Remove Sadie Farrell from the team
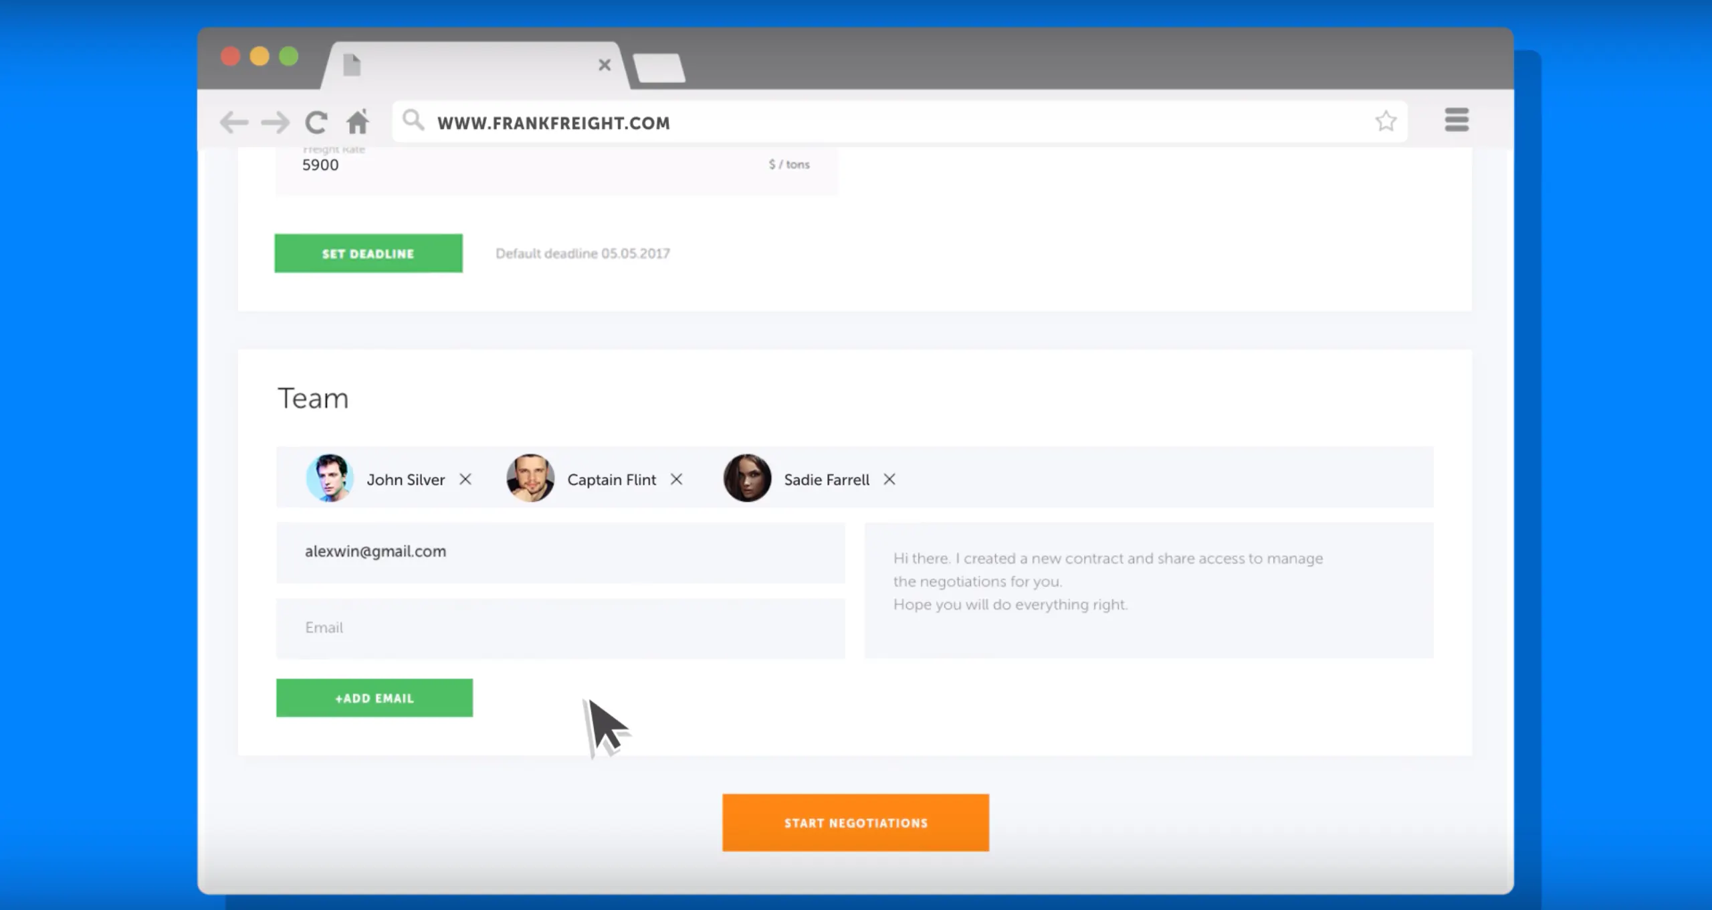1712x910 pixels. [x=889, y=479]
